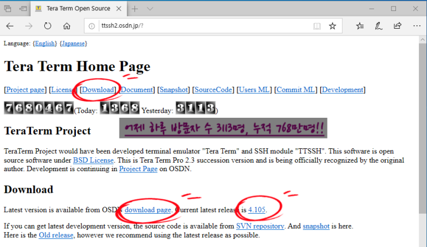The width and height of the screenshot is (427, 247).
Task: Expand the tab preview chevron
Action: (150, 9)
